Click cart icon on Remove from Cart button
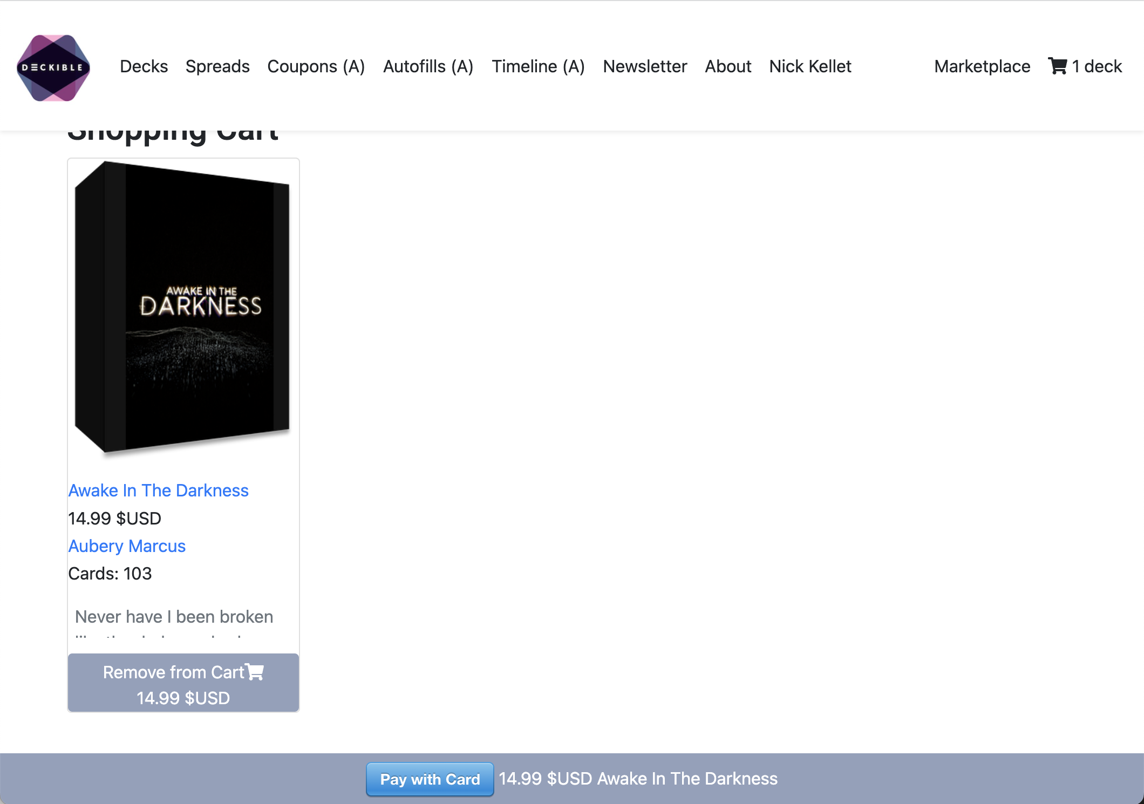 click(x=255, y=672)
